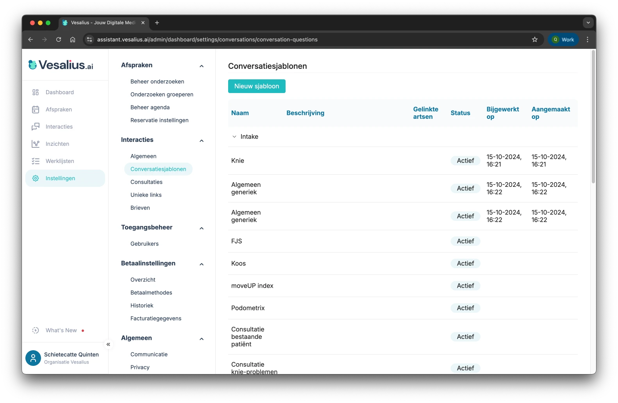
Task: Click the page vertical scrollbar
Action: [x=593, y=117]
